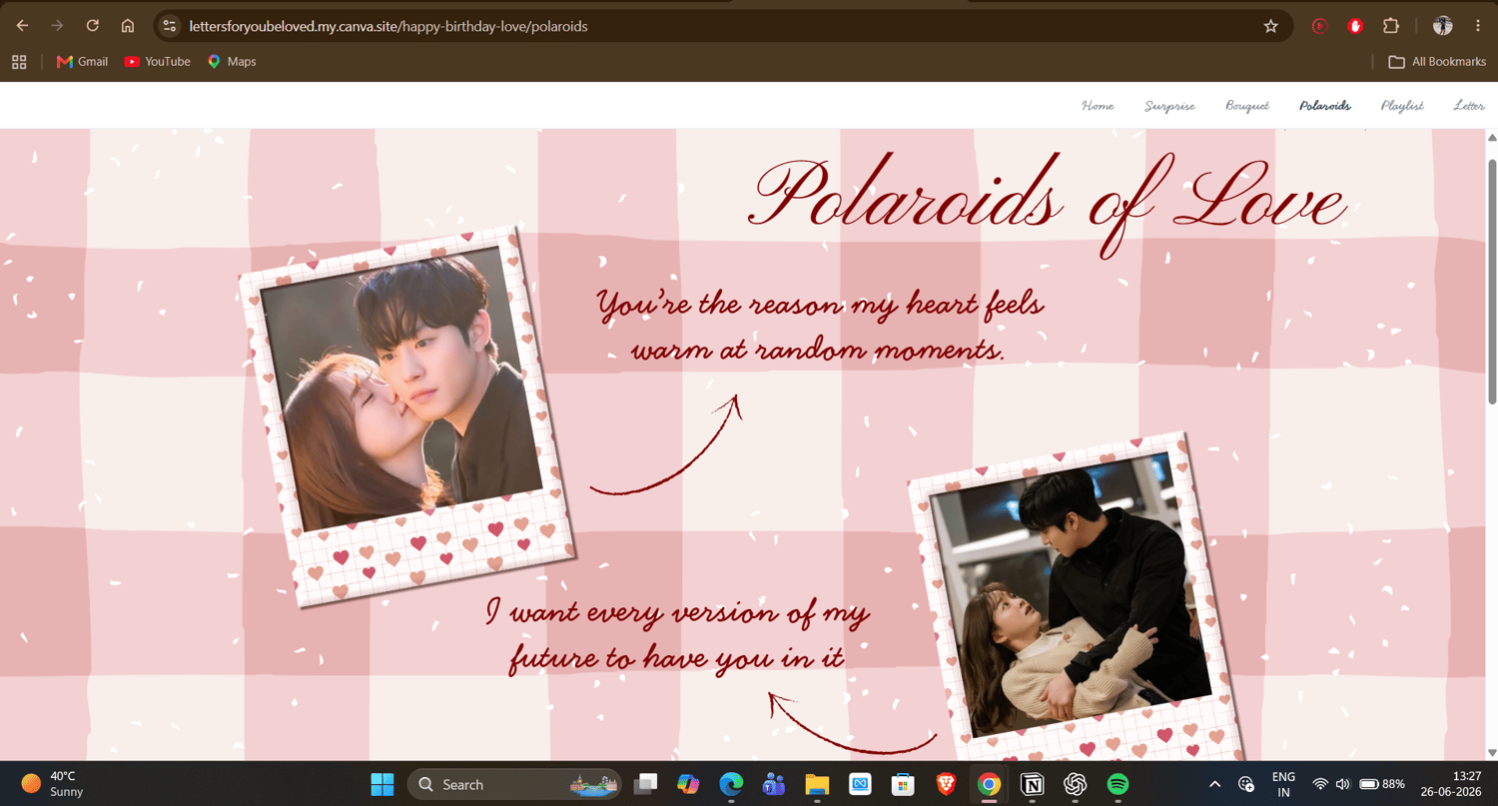Open the Wi-Fi network settings
Screen dimensions: 1498x806
pyautogui.click(x=1320, y=784)
